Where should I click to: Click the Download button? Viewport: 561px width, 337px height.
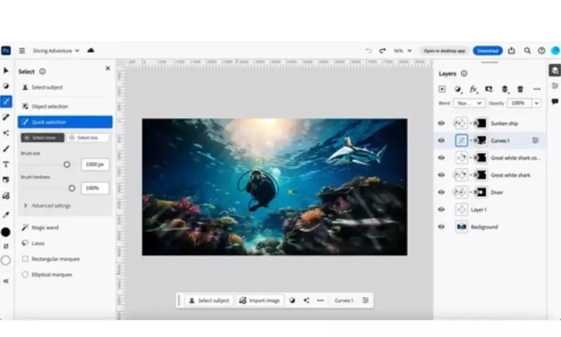pyautogui.click(x=488, y=50)
